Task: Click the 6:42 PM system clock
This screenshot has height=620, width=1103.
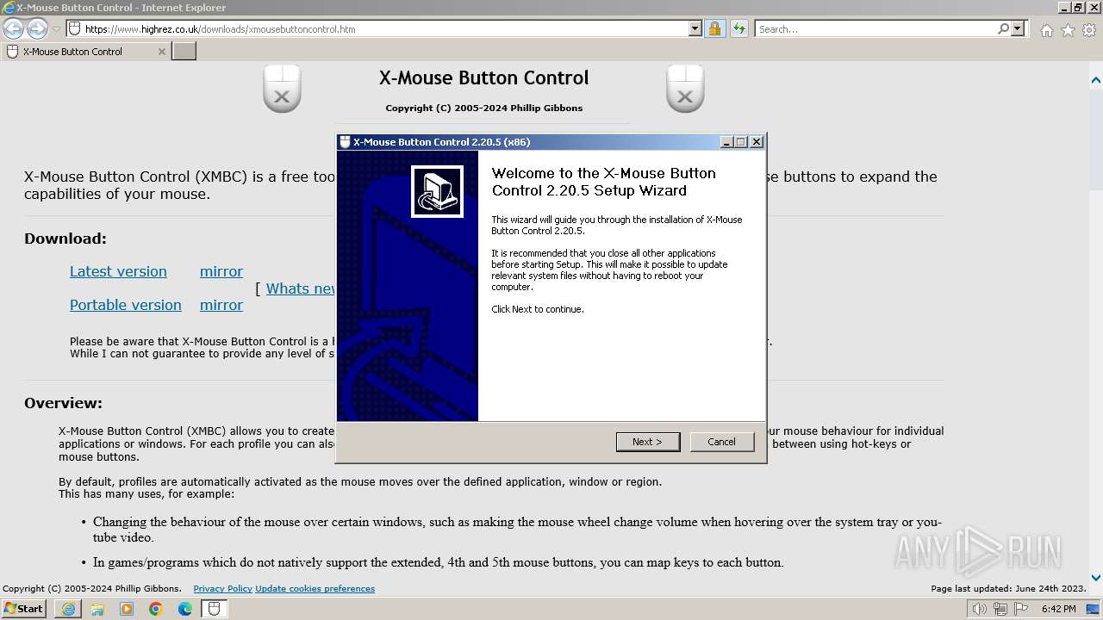Action: [x=1058, y=609]
